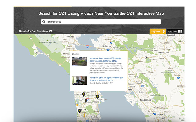This screenshot has width=196, height=122.
Task: Click the 'South San Francisco' map label
Action: pos(95,118)
